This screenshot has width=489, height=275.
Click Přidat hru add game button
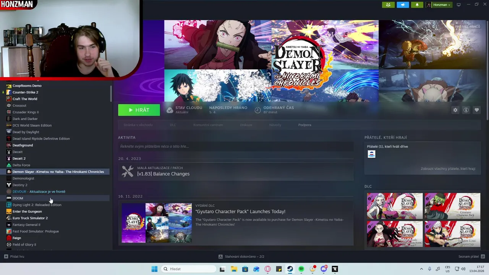coord(14,257)
